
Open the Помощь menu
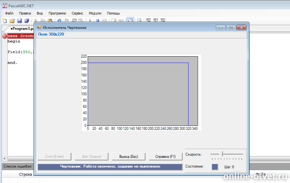pyautogui.click(x=113, y=13)
